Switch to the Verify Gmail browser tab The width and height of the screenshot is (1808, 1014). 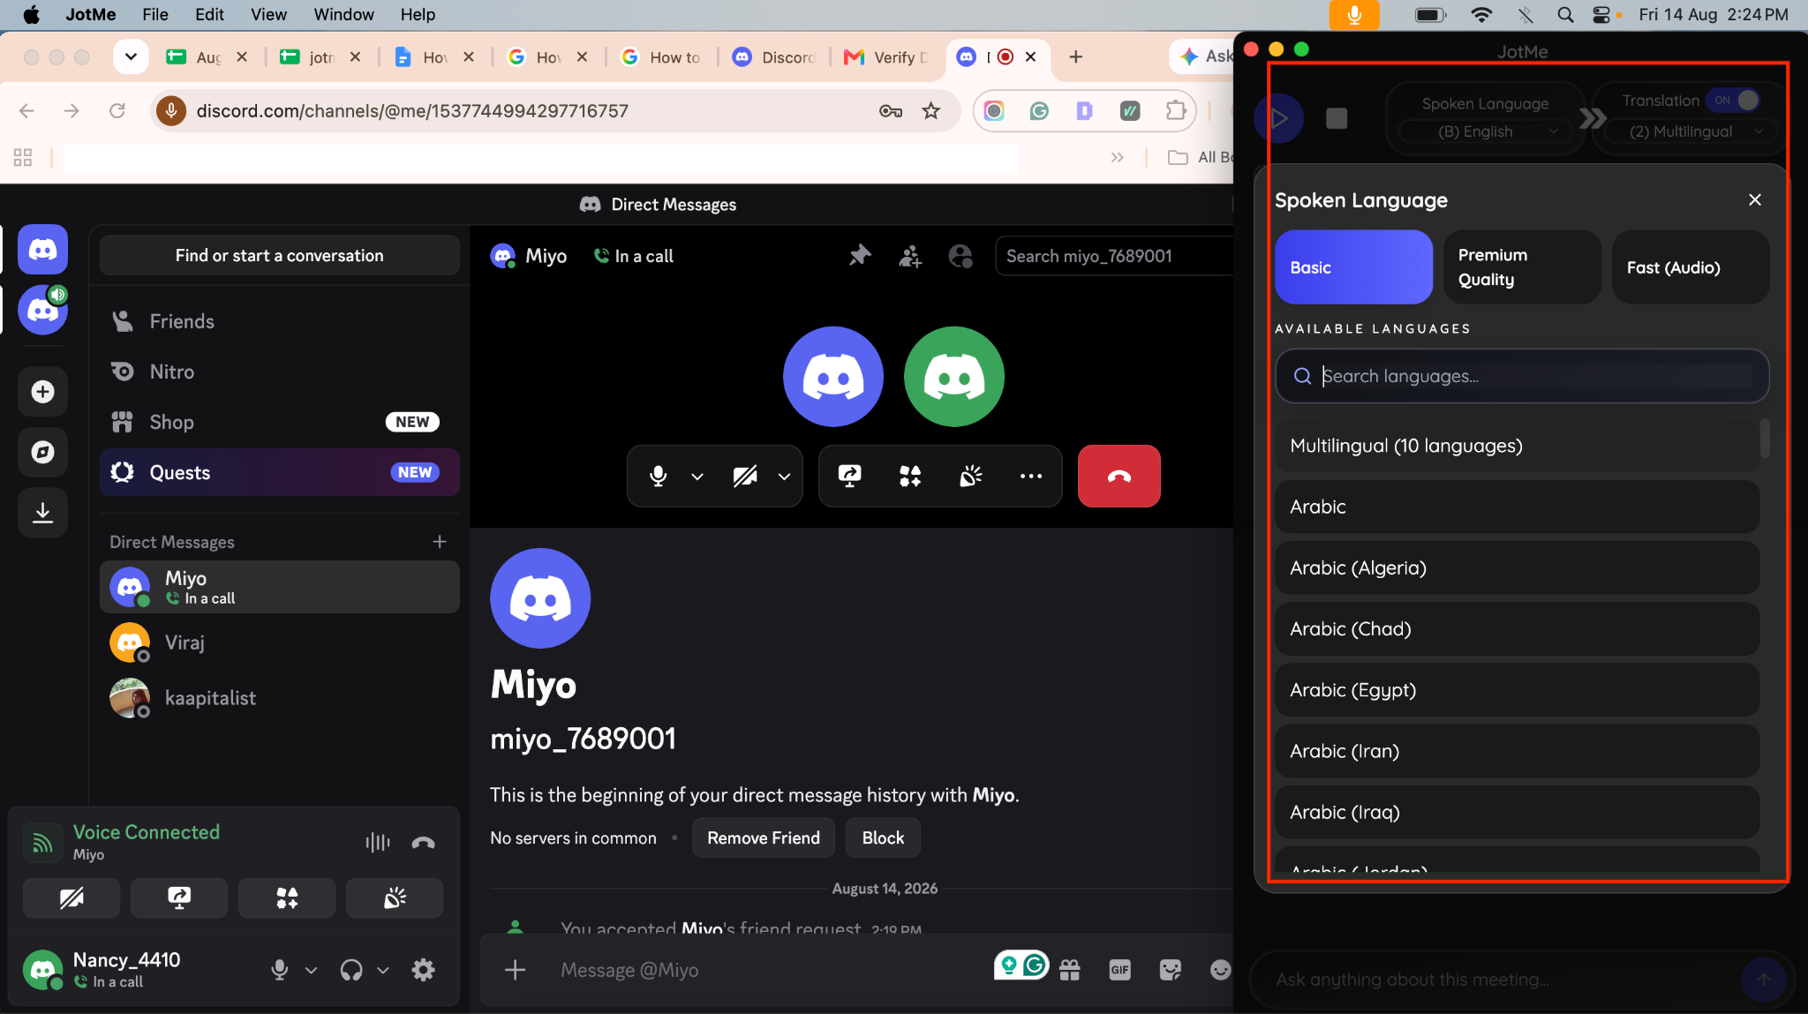pos(886,57)
